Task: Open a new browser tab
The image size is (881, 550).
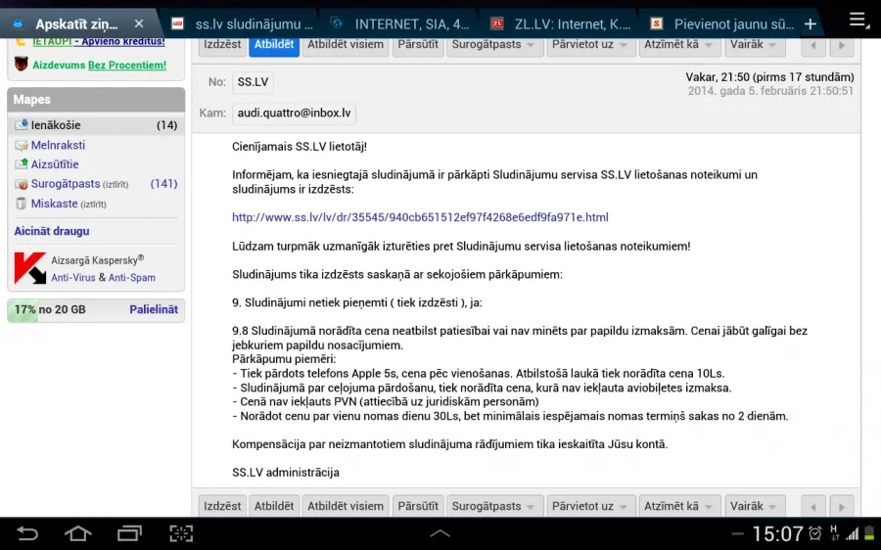Action: click(811, 24)
